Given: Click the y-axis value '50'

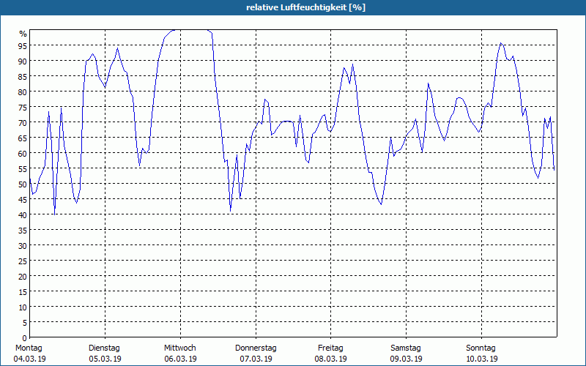Looking at the screenshot, I should (23, 184).
